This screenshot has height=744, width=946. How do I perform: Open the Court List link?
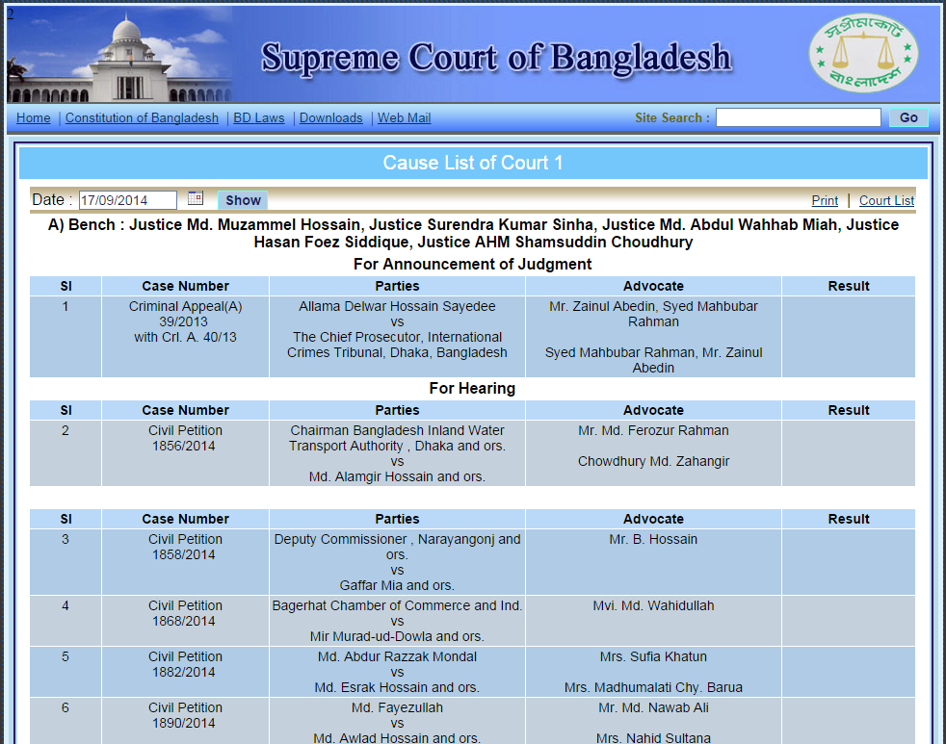tap(886, 201)
